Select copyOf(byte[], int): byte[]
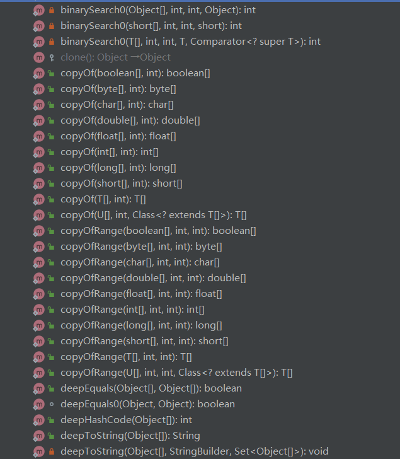 click(x=118, y=89)
